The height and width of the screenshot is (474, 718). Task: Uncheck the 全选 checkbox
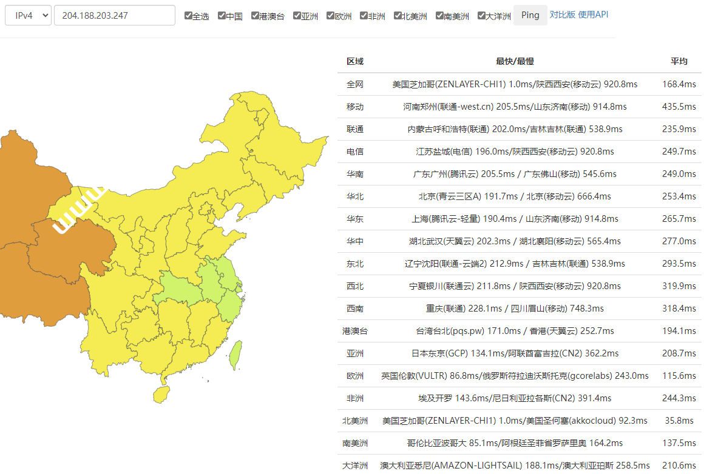pos(188,15)
